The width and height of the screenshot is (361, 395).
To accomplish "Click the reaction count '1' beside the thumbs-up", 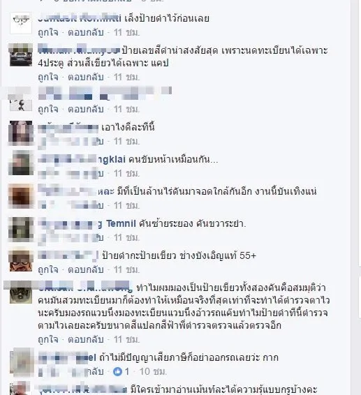I will coord(127,371).
